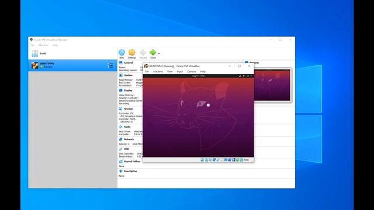Click the Discard toolbar icon
374x210 pixels.
click(143, 52)
